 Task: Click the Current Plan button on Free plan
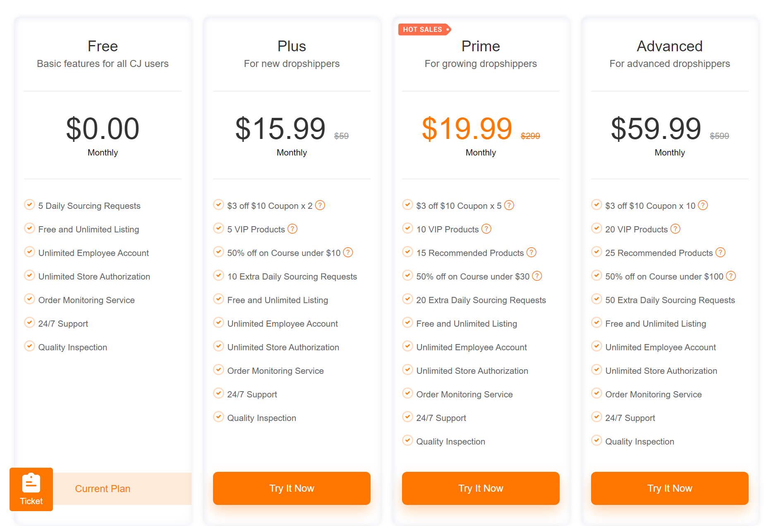pos(103,488)
